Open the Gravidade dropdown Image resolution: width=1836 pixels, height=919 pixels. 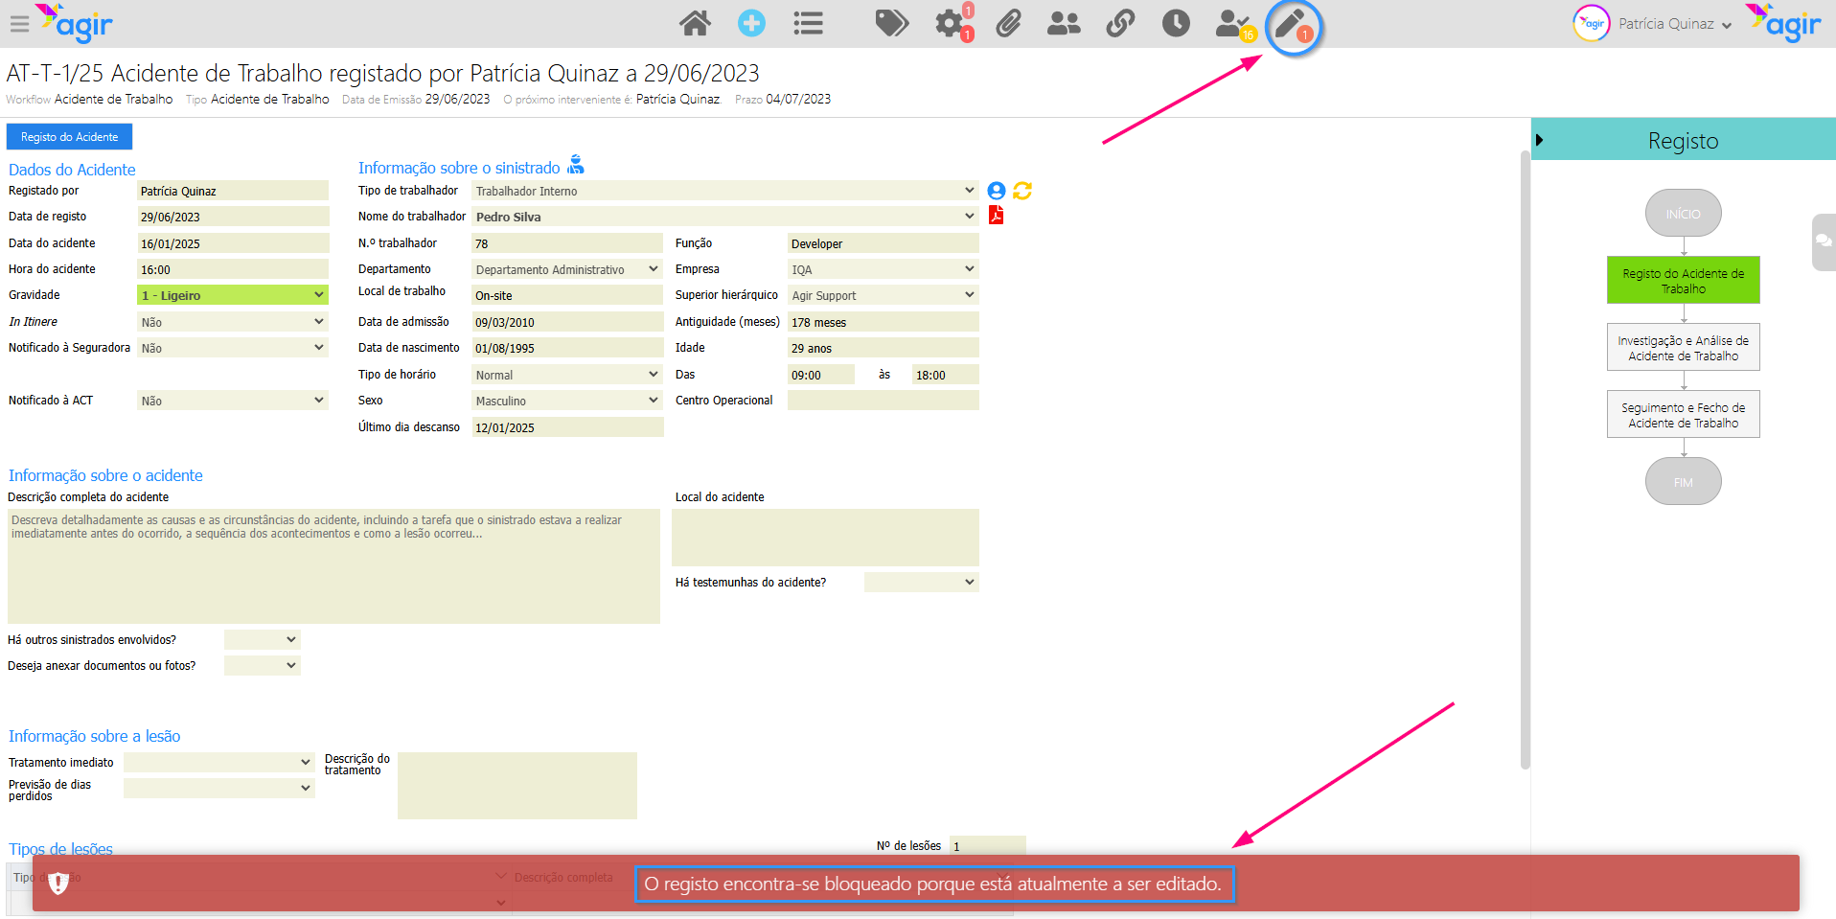(x=233, y=295)
